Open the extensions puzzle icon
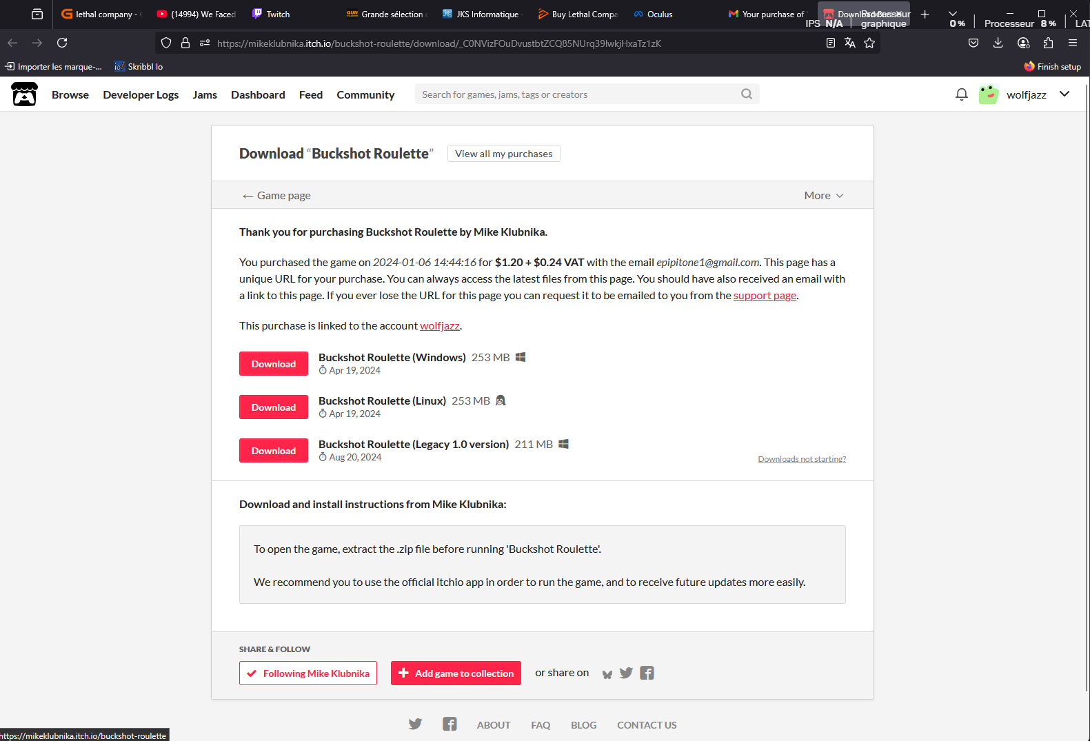 coord(1048,43)
